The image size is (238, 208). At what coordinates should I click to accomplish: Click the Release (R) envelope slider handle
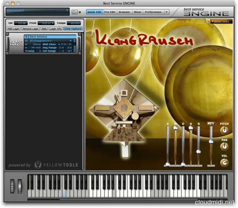click(x=198, y=152)
